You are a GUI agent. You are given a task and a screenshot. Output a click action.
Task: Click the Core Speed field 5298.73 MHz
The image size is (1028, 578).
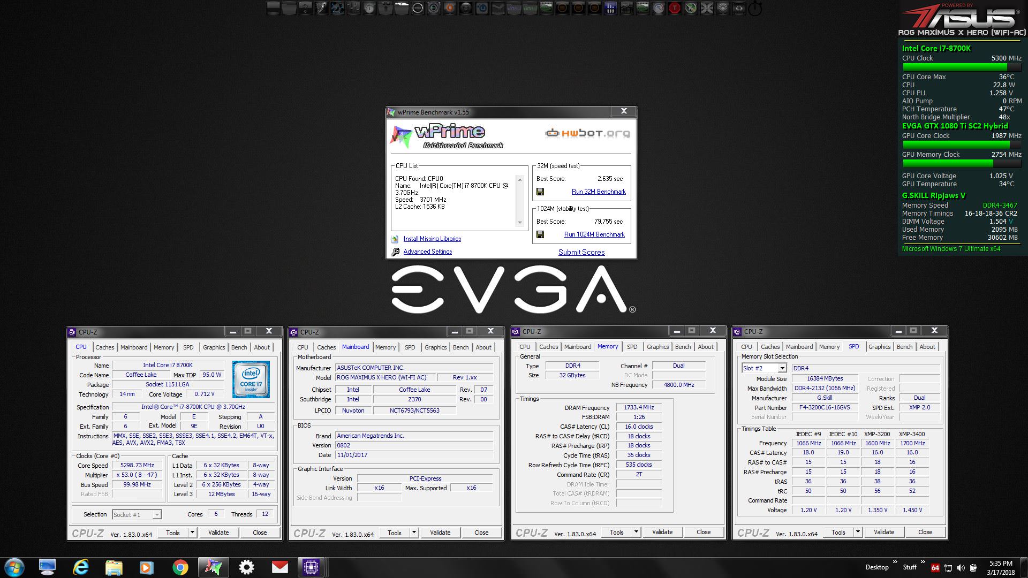138,466
